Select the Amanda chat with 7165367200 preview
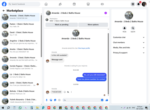The width and height of the screenshot is (150, 110). [x=20, y=17]
